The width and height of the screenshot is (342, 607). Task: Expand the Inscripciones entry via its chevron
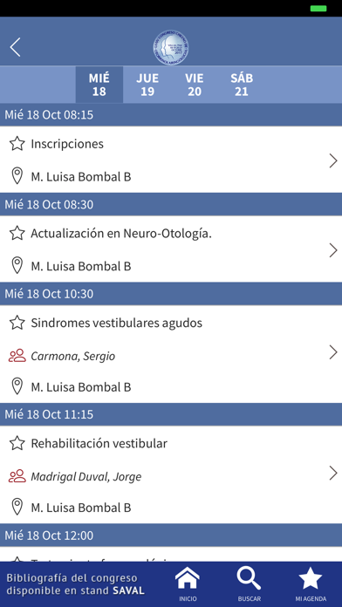tap(333, 160)
